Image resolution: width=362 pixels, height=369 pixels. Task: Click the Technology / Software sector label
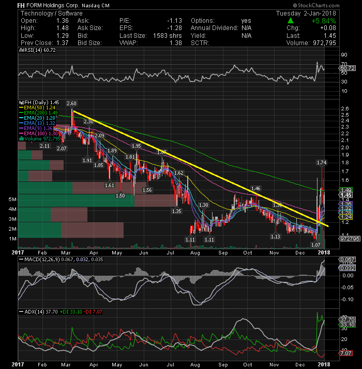tap(52, 13)
